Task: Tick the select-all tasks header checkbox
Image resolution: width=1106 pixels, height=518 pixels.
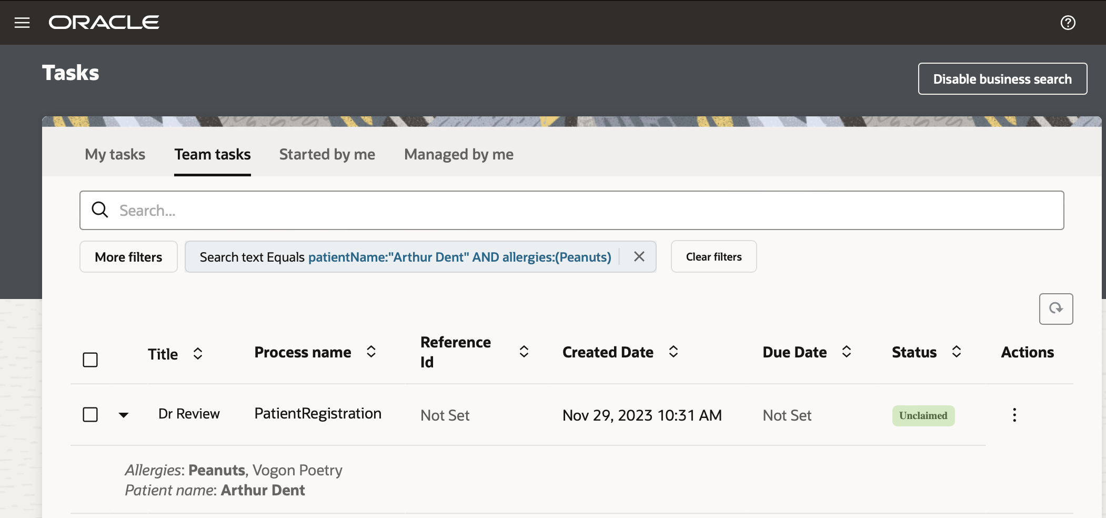Action: click(x=91, y=360)
